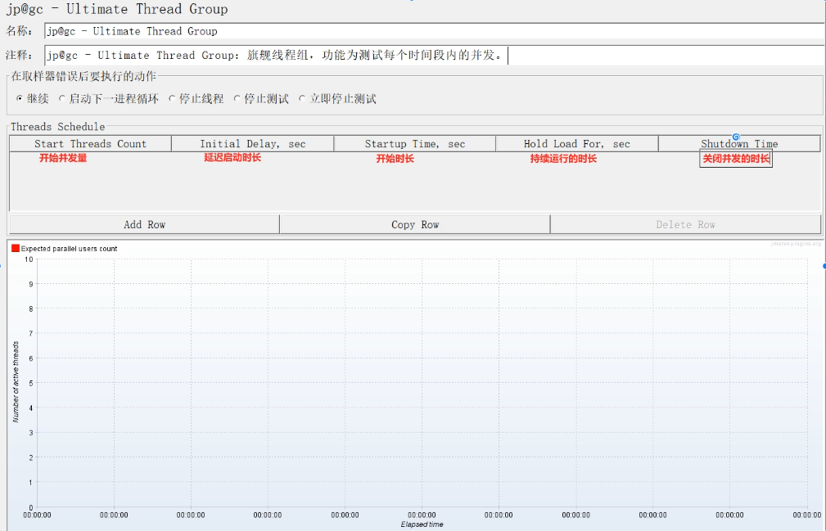Click the 注释 comment text field
The width and height of the screenshot is (826, 531).
434,56
